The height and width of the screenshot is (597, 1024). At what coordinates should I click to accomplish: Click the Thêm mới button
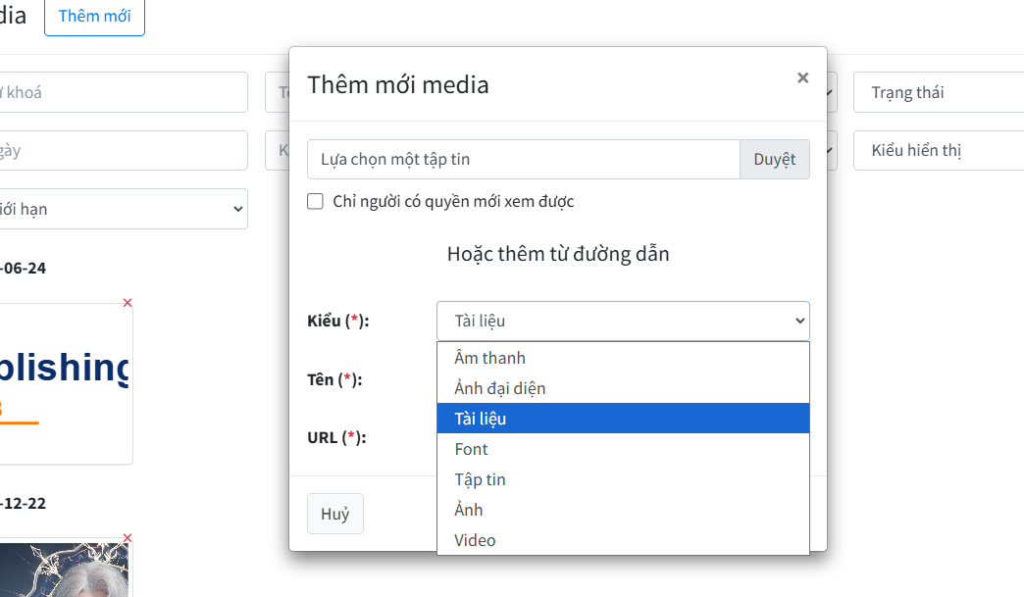click(x=95, y=17)
